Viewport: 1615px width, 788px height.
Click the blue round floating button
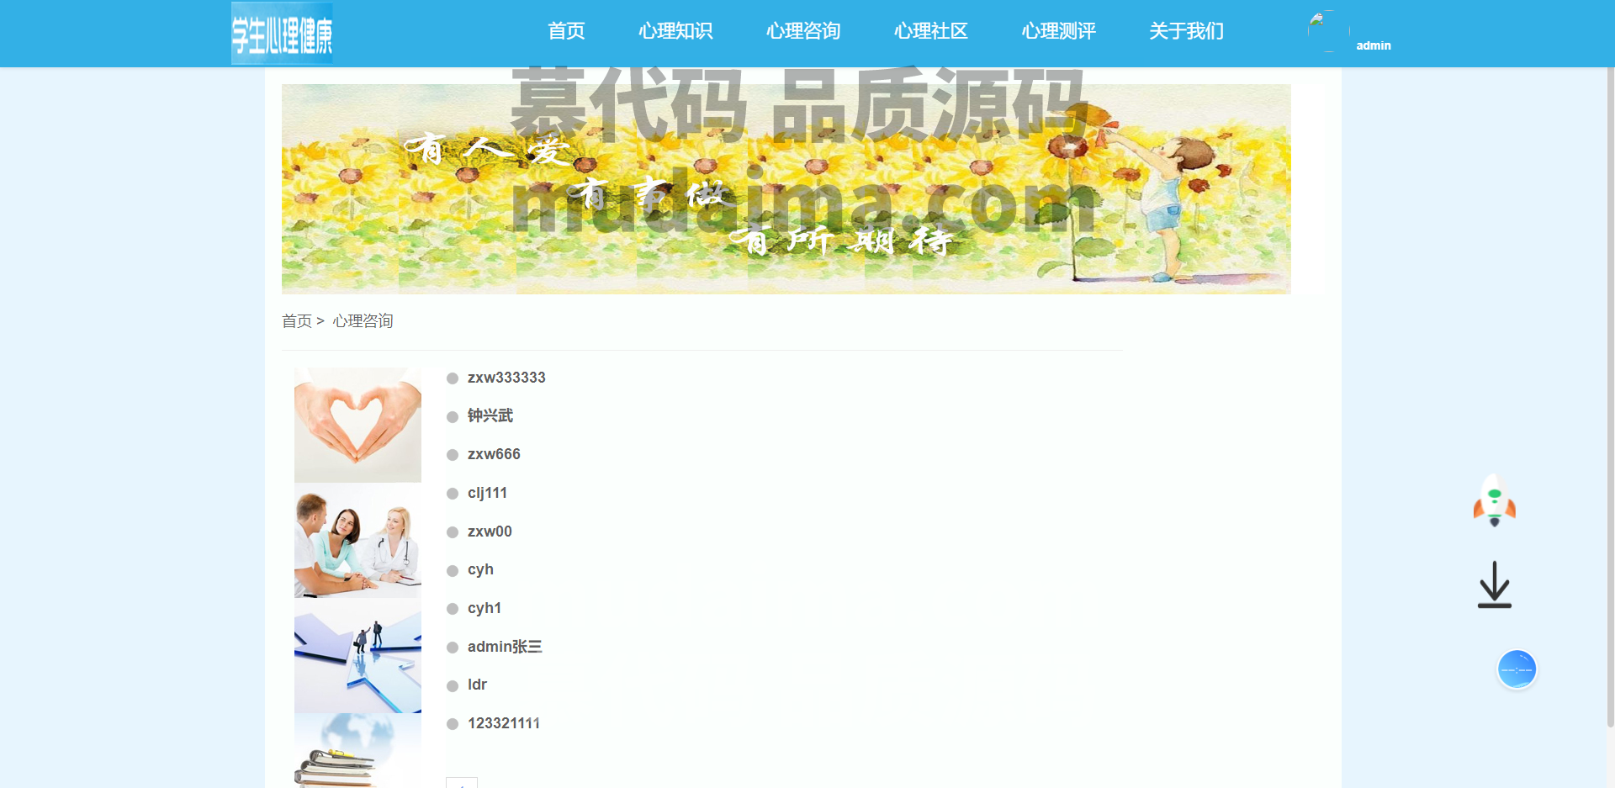[x=1517, y=669]
